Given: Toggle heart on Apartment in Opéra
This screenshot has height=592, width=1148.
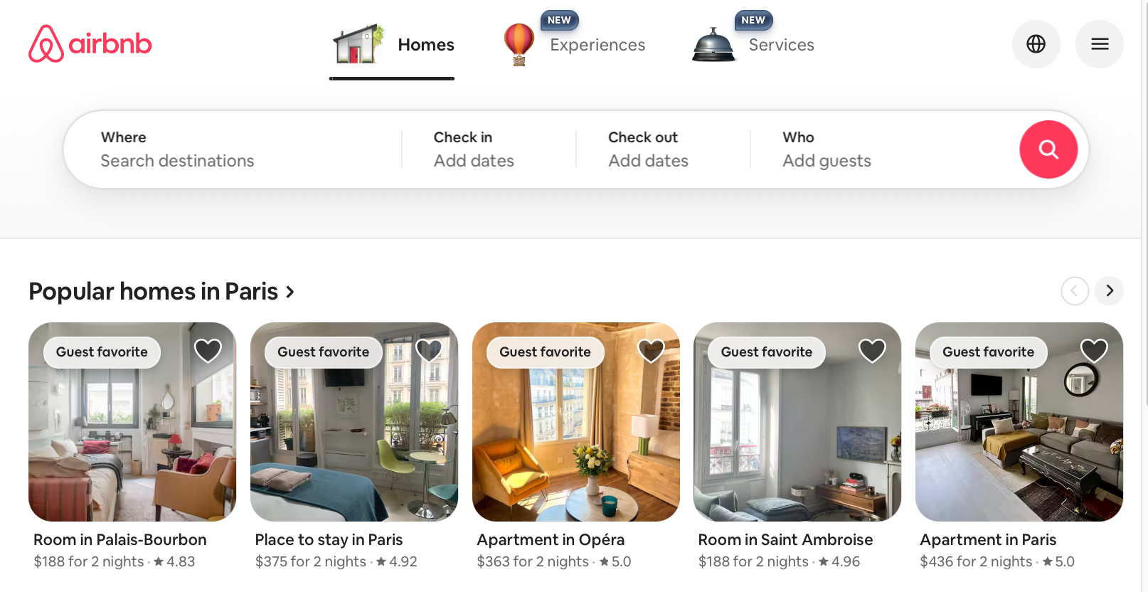Looking at the screenshot, I should 651,350.
